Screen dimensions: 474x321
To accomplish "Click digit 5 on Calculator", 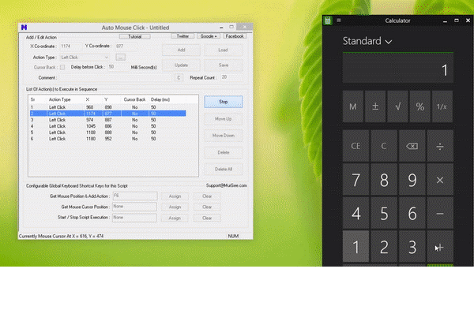I will tap(384, 214).
